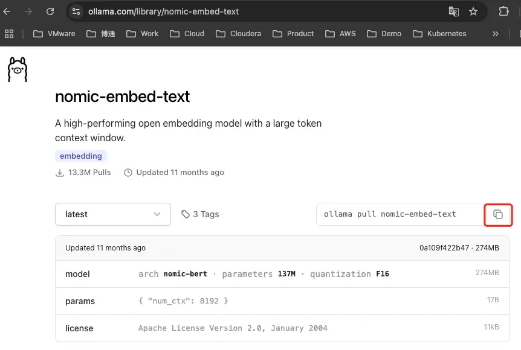Click the Ollama llama logo
Screen dimensions: 521x350
(x=18, y=69)
